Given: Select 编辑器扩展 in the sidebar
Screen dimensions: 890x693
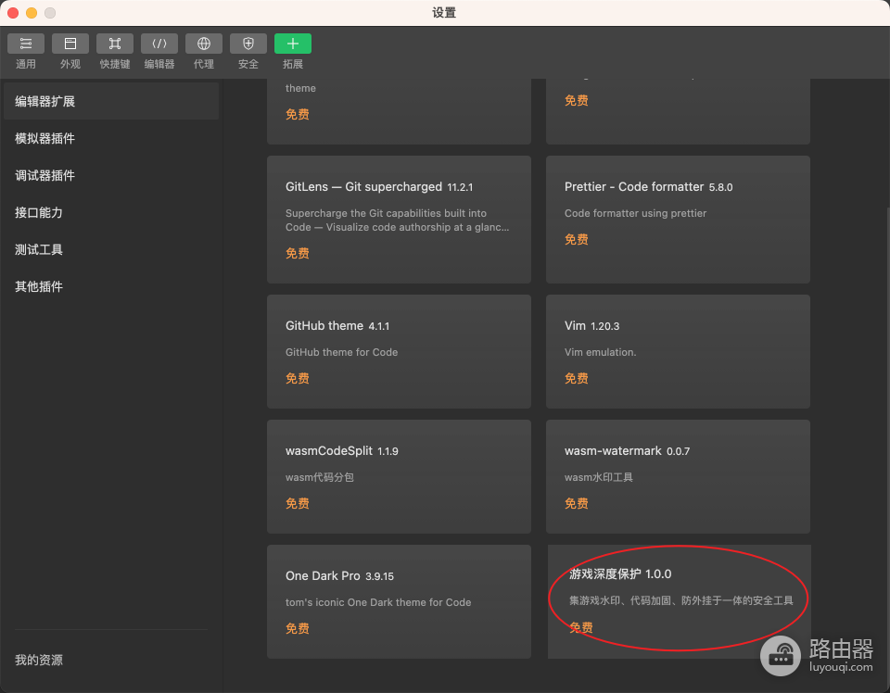Looking at the screenshot, I should (111, 101).
